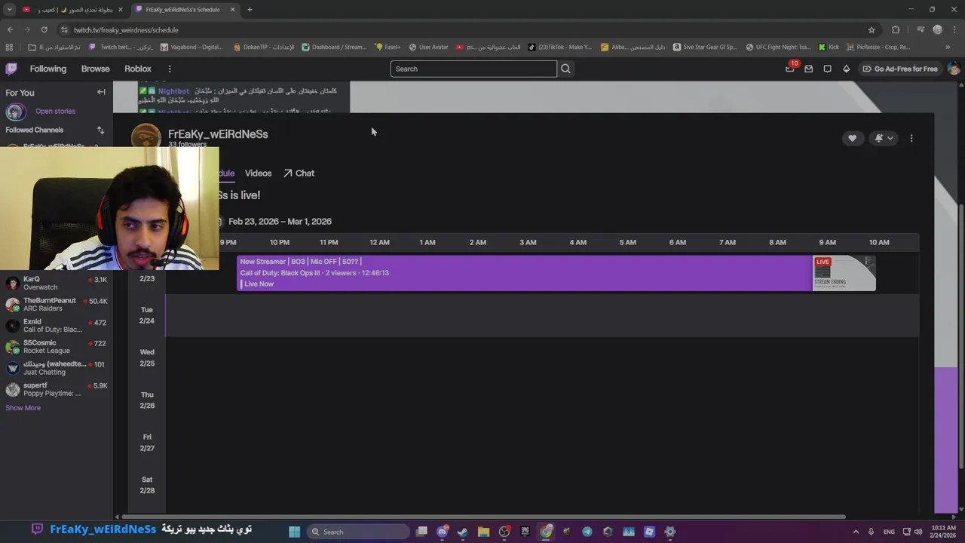Open Epic Games launcher from taskbar
This screenshot has width=965, height=543.
(525, 532)
